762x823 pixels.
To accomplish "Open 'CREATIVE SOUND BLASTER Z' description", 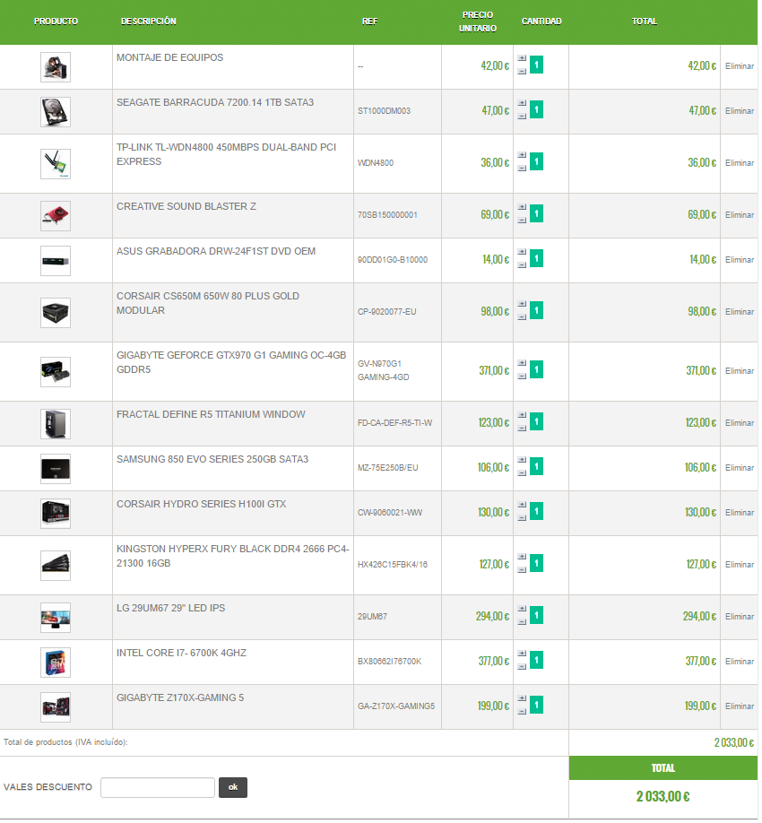I will point(186,206).
